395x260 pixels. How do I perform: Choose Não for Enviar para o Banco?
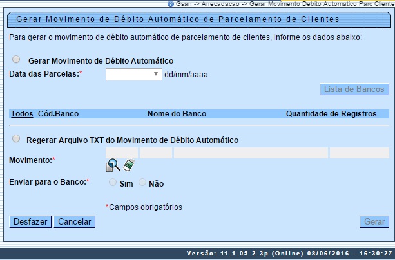142,182
